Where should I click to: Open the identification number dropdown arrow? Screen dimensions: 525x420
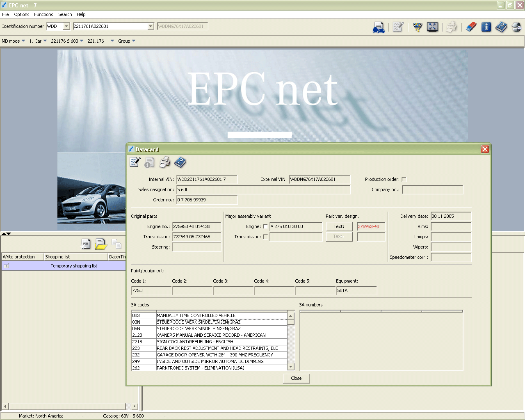click(x=151, y=26)
